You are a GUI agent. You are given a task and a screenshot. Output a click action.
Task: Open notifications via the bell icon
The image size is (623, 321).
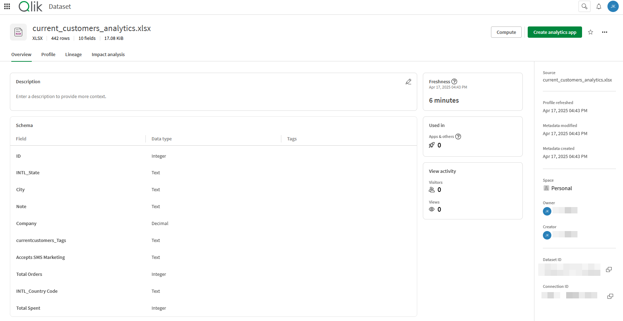(x=599, y=6)
